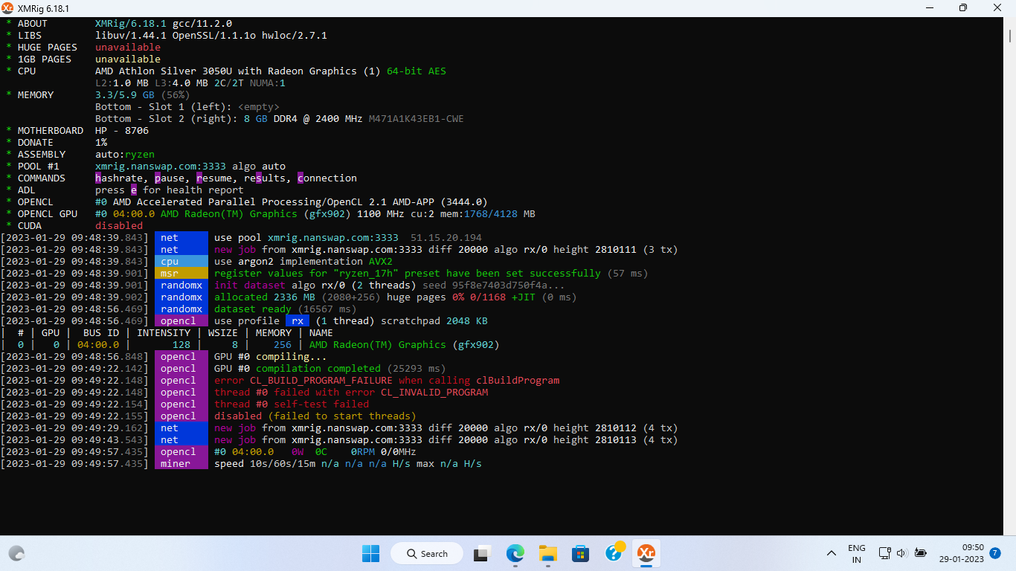The image size is (1016, 571).
Task: Open File Explorer from the taskbar
Action: click(548, 553)
